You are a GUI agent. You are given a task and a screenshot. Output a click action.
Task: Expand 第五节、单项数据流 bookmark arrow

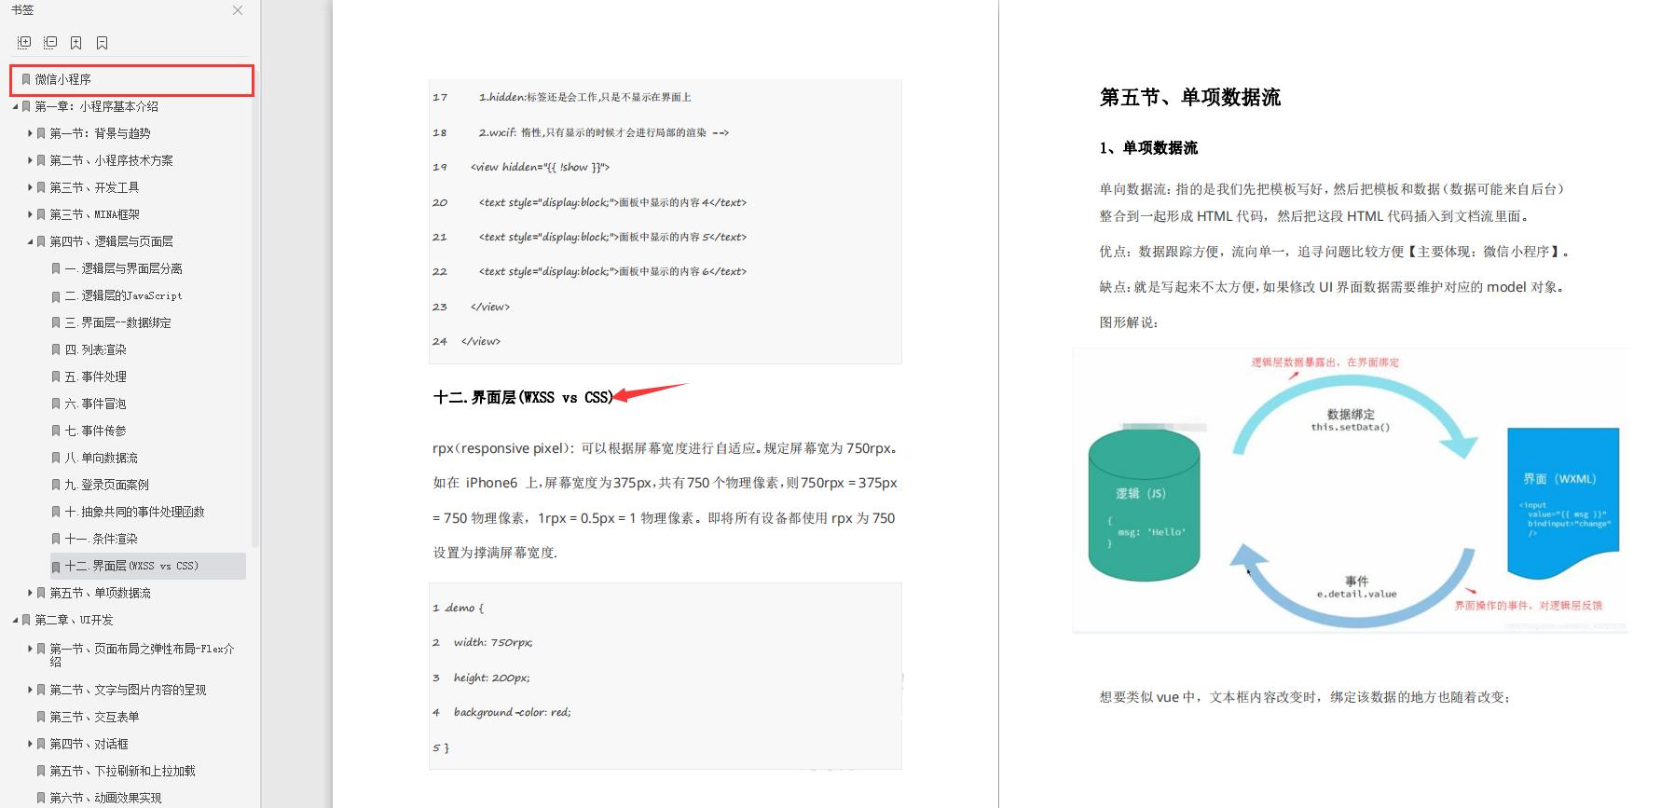coord(30,594)
